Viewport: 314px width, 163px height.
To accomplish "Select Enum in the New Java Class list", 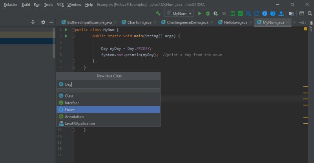I will (x=108, y=110).
